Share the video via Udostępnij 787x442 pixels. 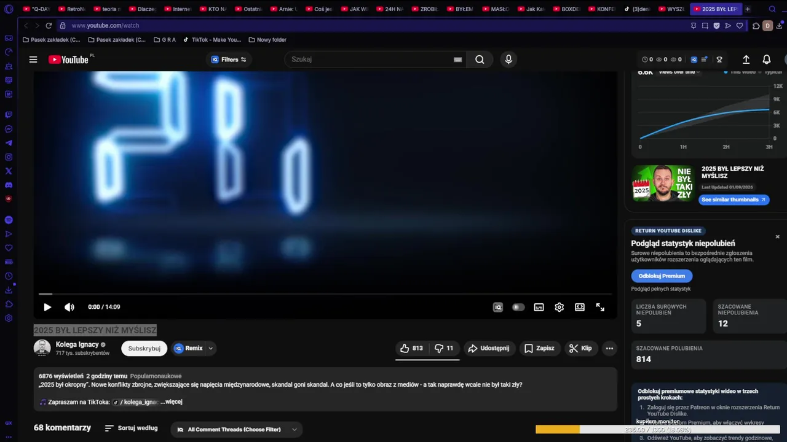(489, 348)
